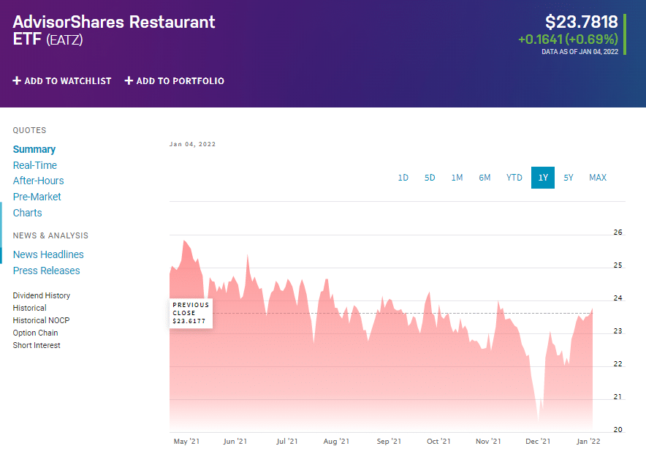
Task: Click the Jan 04, 2022 date above chart
Action: (x=192, y=144)
